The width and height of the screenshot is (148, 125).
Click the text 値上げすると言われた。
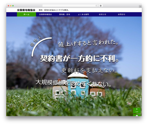[x=88, y=43]
